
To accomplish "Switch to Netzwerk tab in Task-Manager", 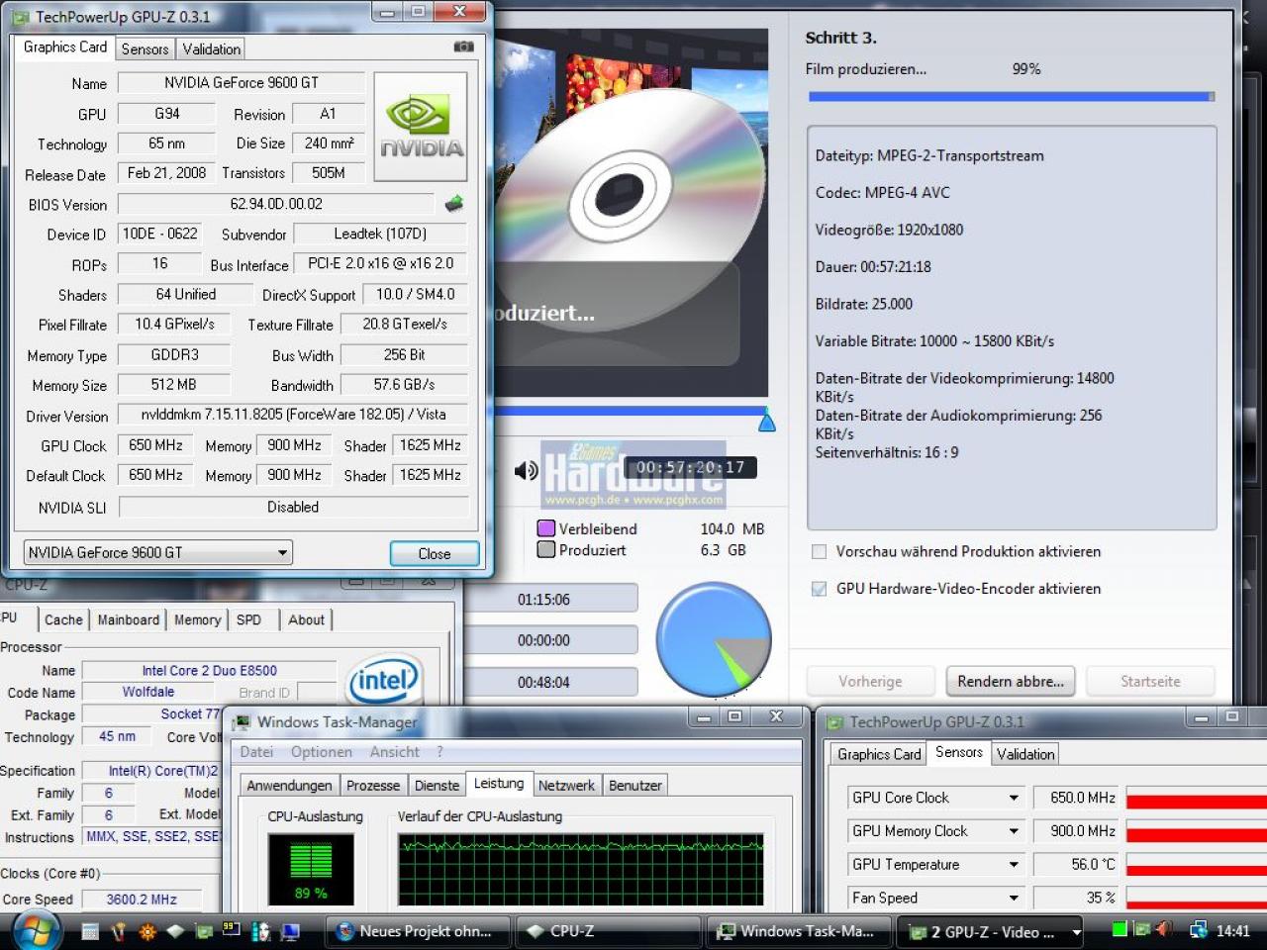I will pos(566,786).
